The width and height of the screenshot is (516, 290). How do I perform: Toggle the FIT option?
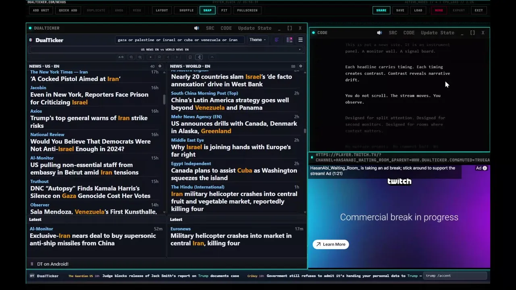coord(224,10)
